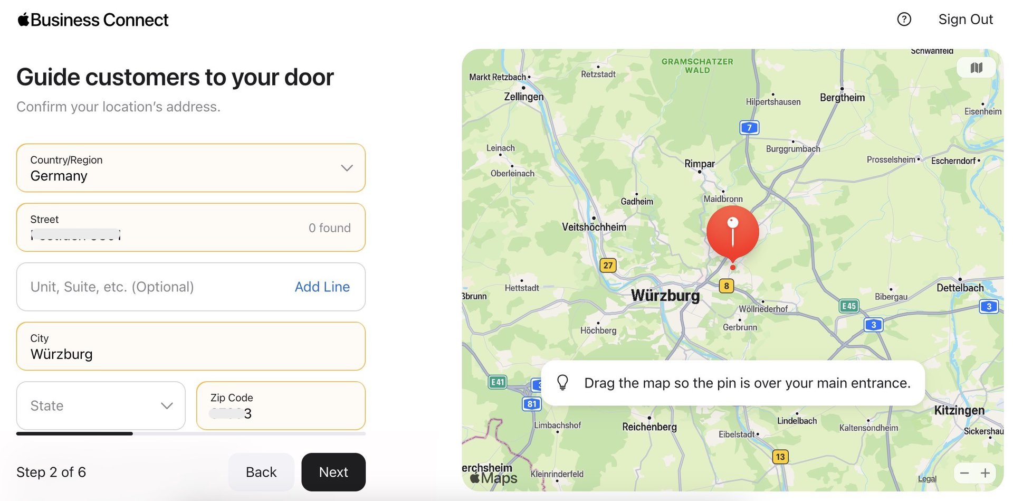The image size is (1013, 501).
Task: Click the Apple Maps logo on map
Action: pyautogui.click(x=493, y=478)
